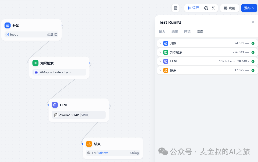Click the input variable row in 开始 node
This screenshot has height=162, width=258.
[x=31, y=34]
